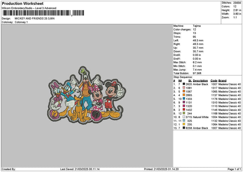Click the Up value '35.7 mm'
This screenshot has height=172, width=243.
click(x=198, y=48)
